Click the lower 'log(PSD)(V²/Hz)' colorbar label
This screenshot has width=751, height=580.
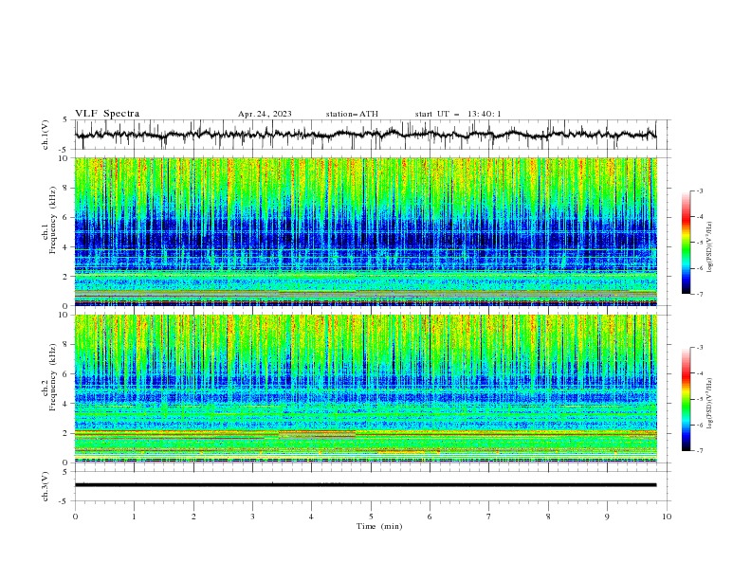click(x=710, y=404)
